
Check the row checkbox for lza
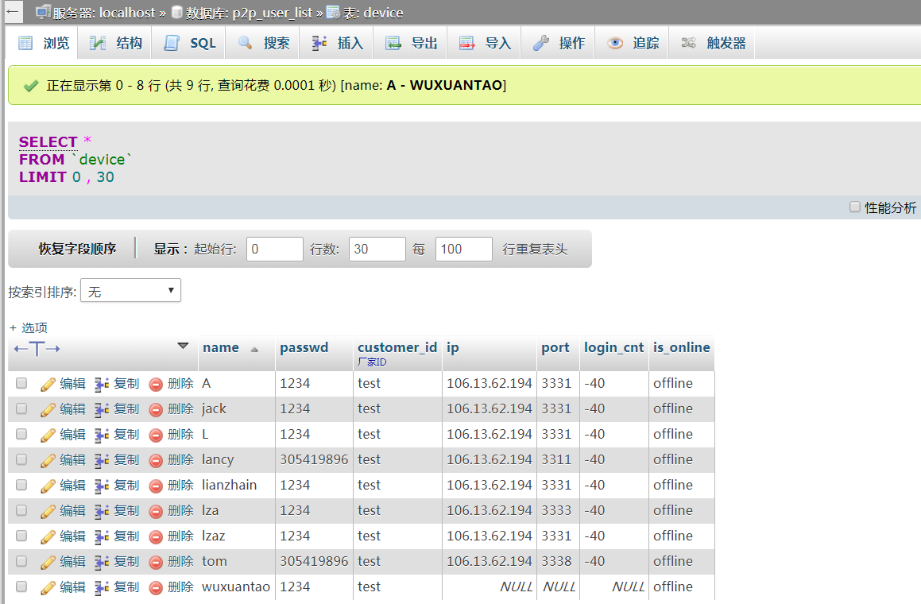(21, 510)
